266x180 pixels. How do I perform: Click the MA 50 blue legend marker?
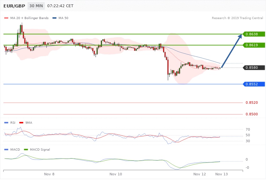[54, 18]
